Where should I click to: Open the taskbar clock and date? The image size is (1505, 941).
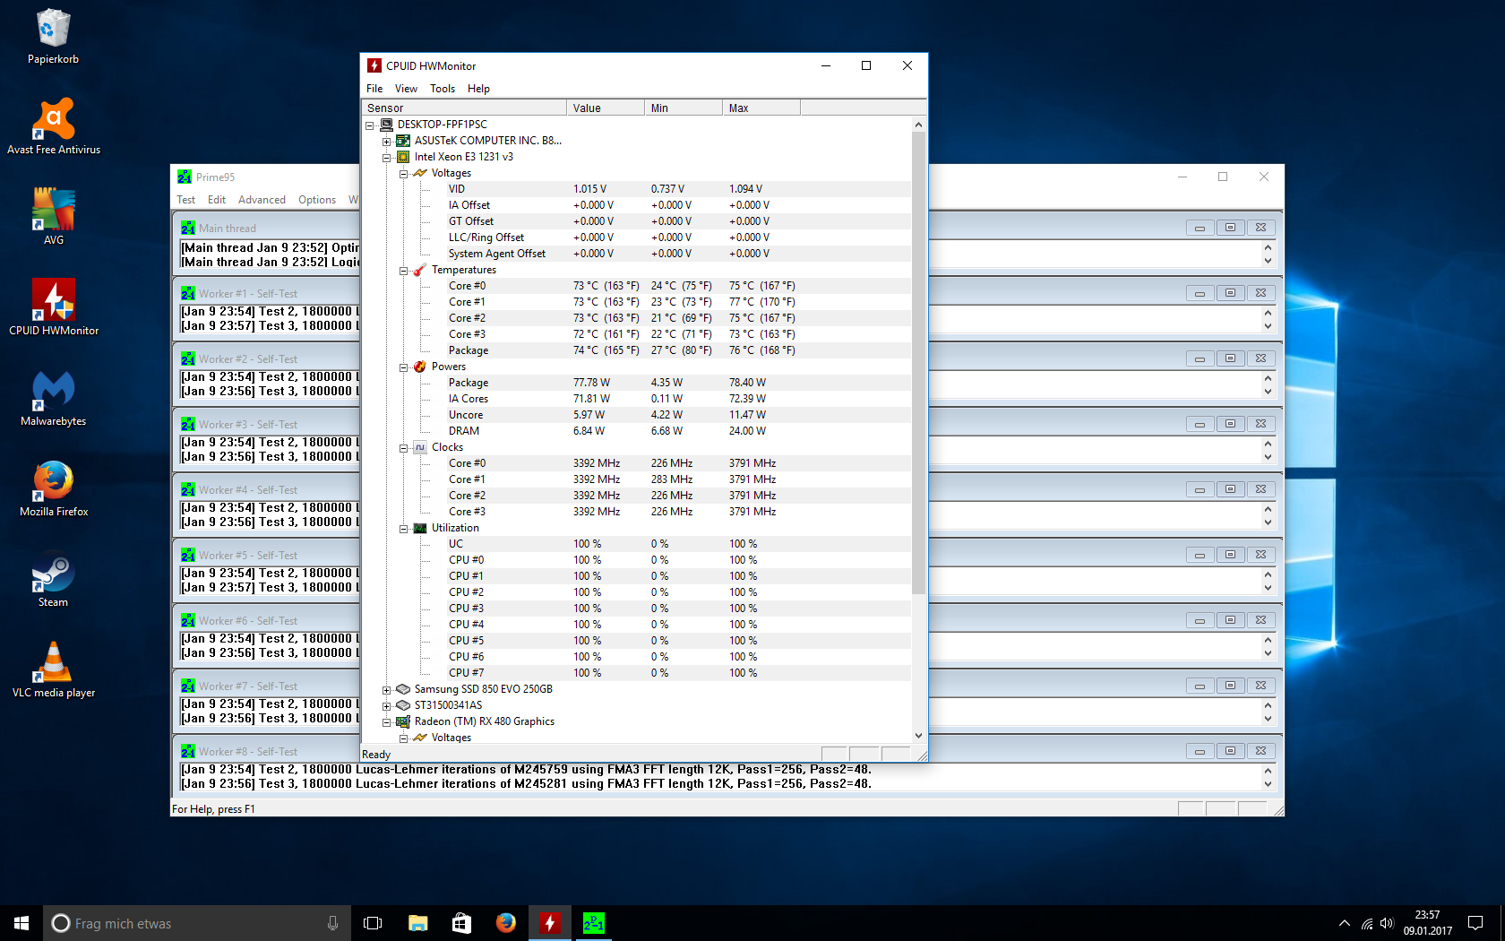click(1427, 923)
